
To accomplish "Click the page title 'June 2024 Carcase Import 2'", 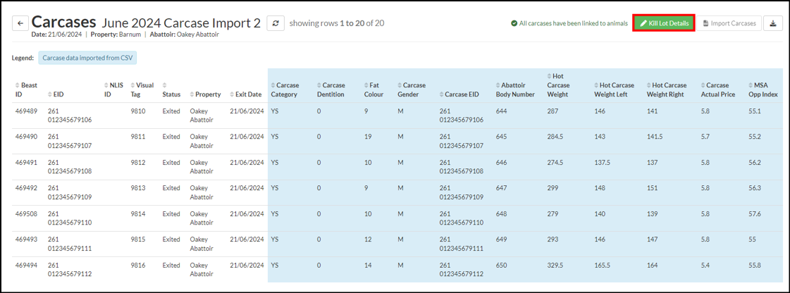I will pos(181,23).
